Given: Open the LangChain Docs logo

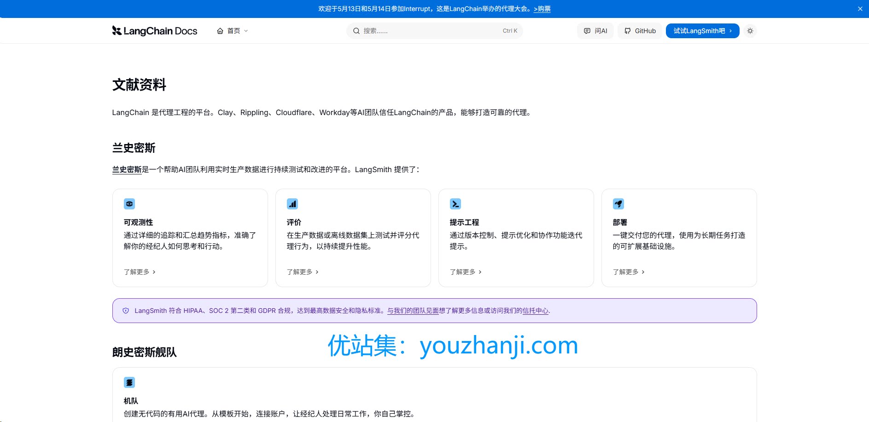Looking at the screenshot, I should point(155,30).
